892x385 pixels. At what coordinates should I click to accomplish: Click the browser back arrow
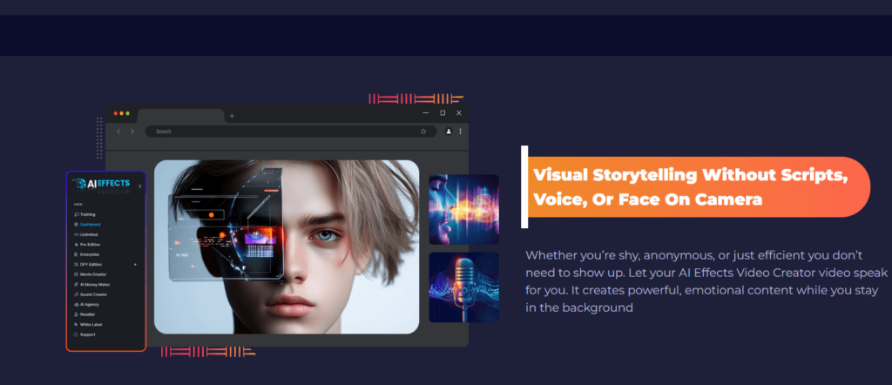pos(118,132)
